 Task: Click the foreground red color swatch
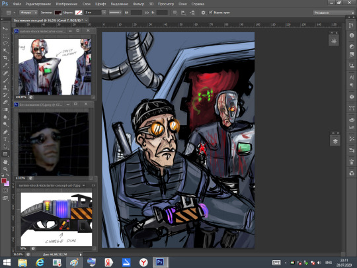(x=4, y=181)
